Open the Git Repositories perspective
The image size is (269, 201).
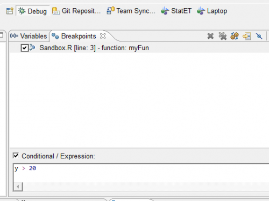(x=76, y=11)
